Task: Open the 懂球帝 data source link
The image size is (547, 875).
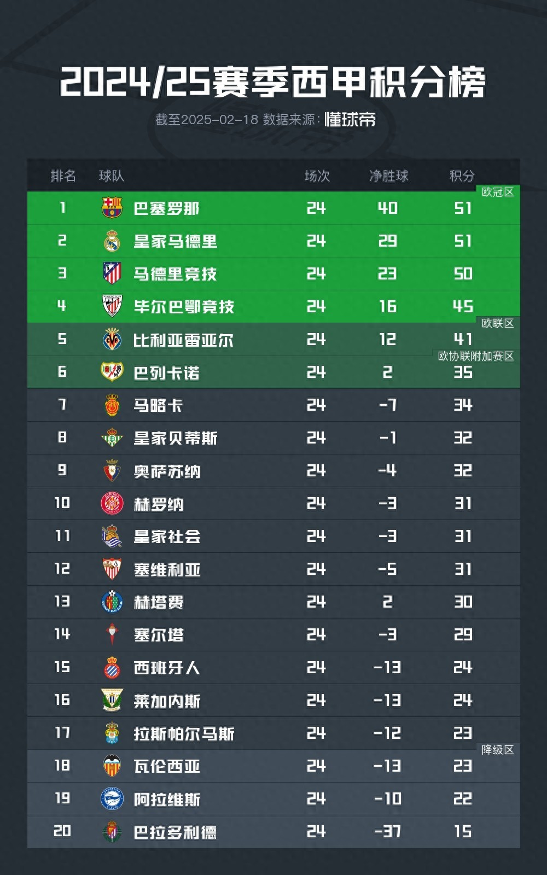Action: coord(350,119)
